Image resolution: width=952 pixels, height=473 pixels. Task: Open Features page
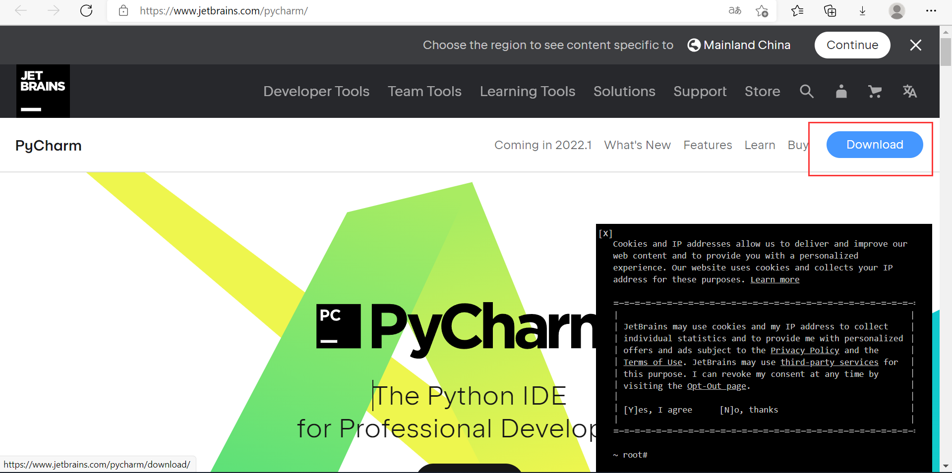pos(708,145)
